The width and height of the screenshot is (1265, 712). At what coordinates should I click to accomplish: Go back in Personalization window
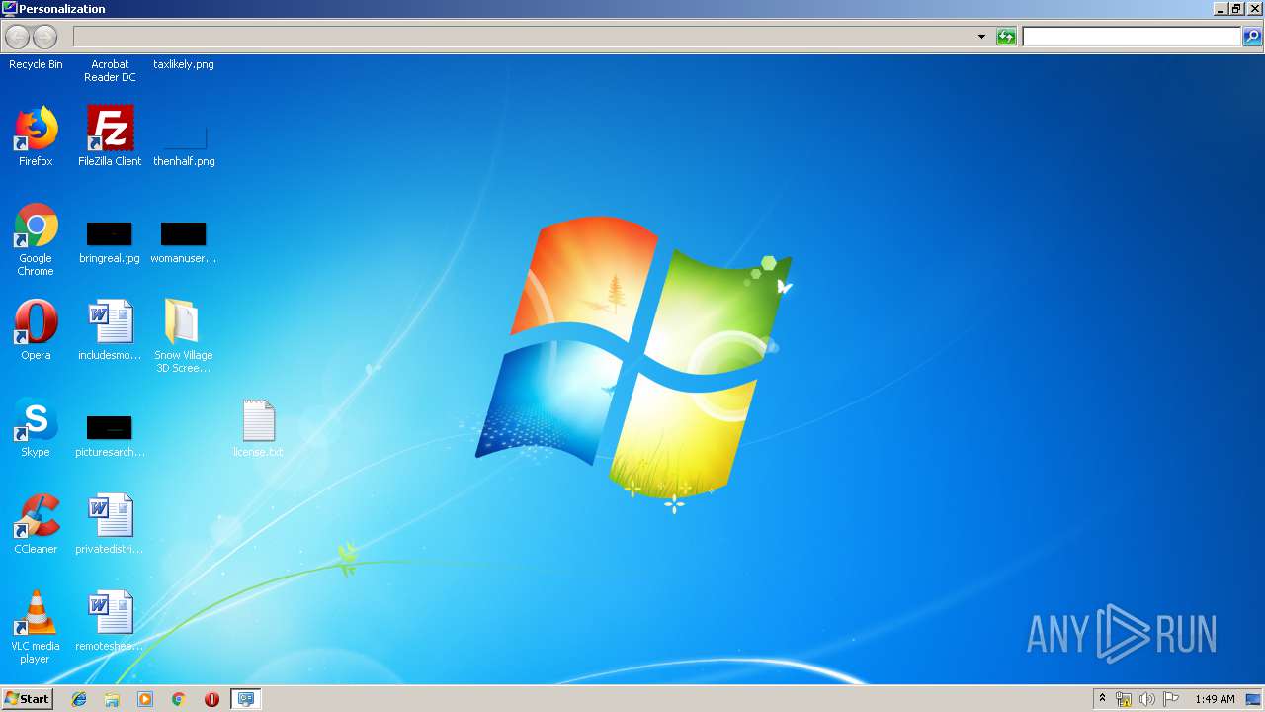tap(18, 37)
